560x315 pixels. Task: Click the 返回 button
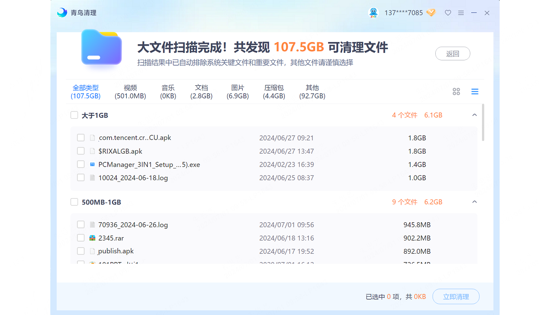click(452, 54)
